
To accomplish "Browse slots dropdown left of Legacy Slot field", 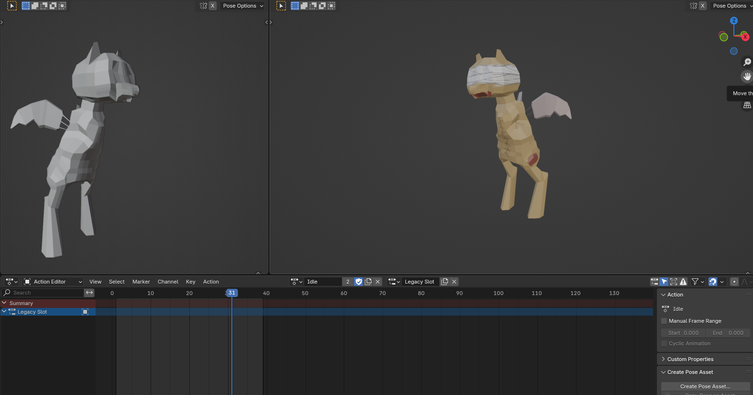I will (x=394, y=282).
